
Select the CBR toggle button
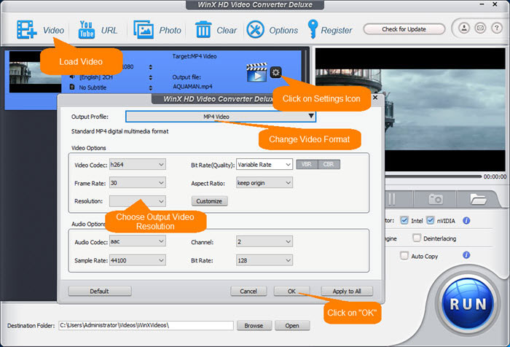329,164
